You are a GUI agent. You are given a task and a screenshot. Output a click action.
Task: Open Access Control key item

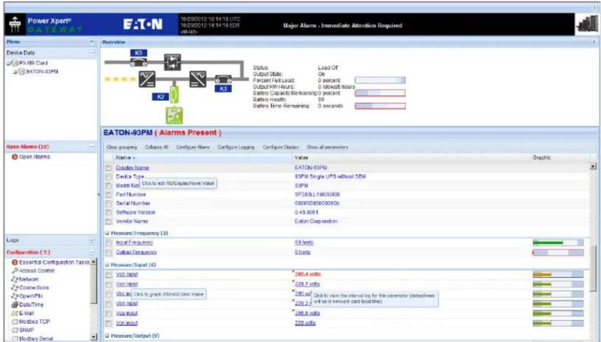[x=33, y=271]
